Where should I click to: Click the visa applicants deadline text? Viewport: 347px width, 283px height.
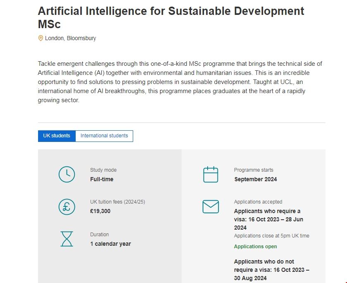pos(268,219)
